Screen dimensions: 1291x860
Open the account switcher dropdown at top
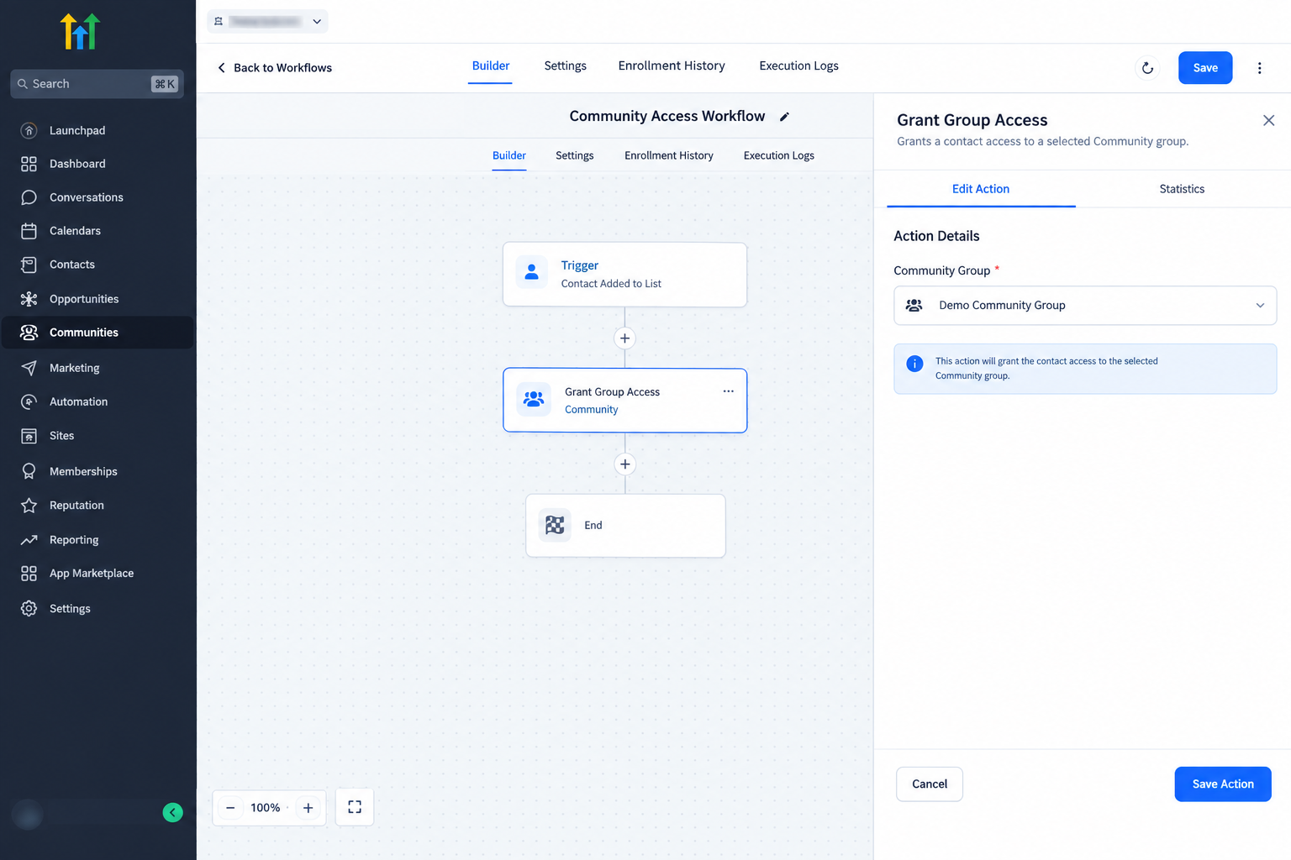(267, 21)
